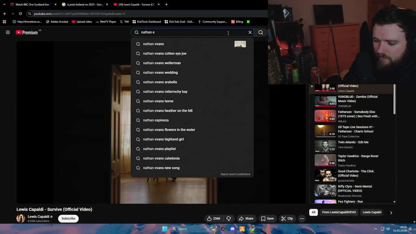Select suggestion 'nathan evans arabella'
Screen dimensions: 416x234
(192, 82)
